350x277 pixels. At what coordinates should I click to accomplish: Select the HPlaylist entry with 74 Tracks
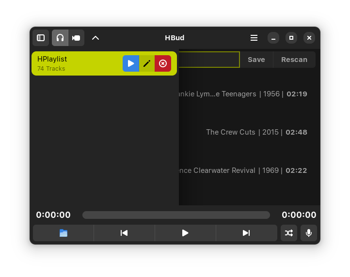[104, 63]
